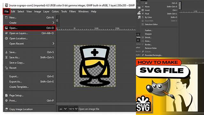Click the Open folder icon in File menu

point(6,28)
